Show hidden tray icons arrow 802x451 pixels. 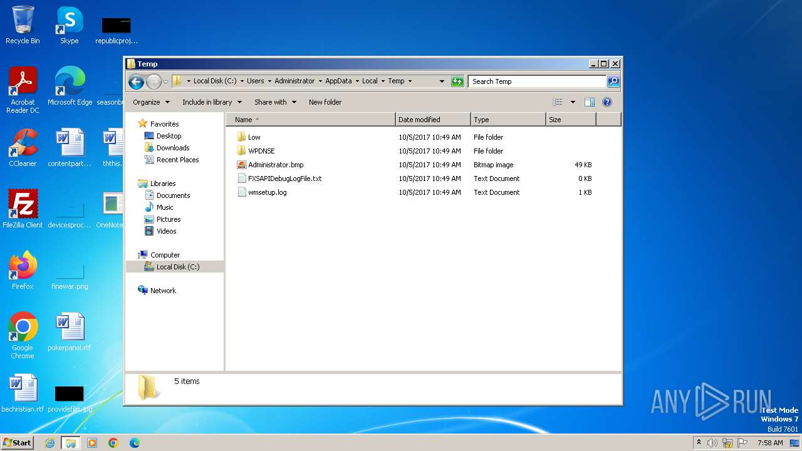point(699,443)
